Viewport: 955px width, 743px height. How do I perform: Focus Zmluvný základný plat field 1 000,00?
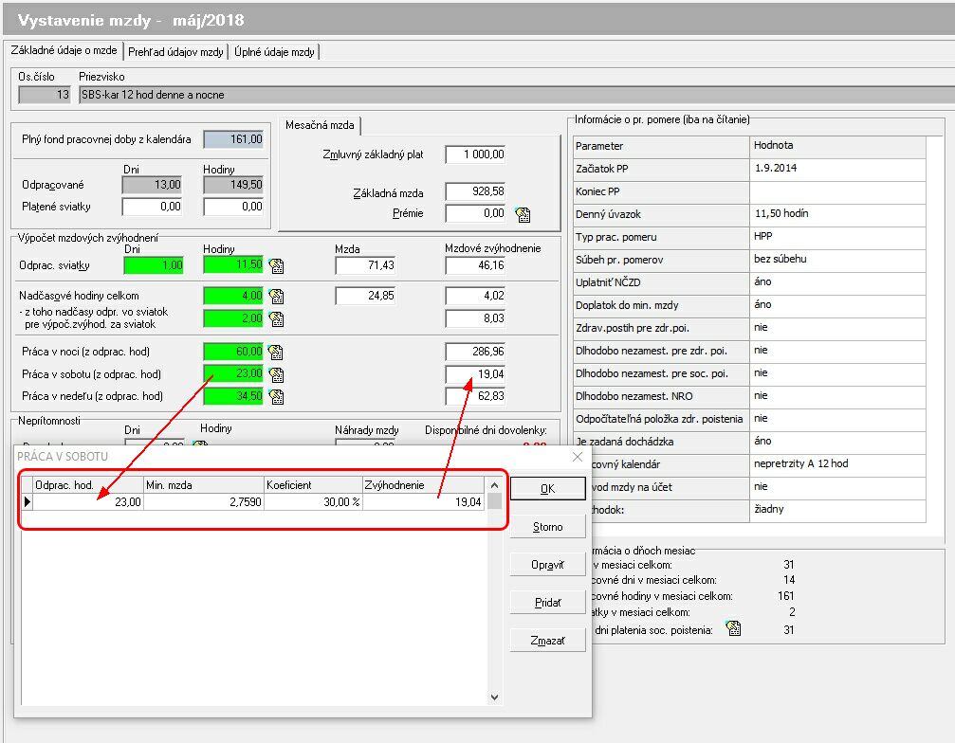(476, 154)
